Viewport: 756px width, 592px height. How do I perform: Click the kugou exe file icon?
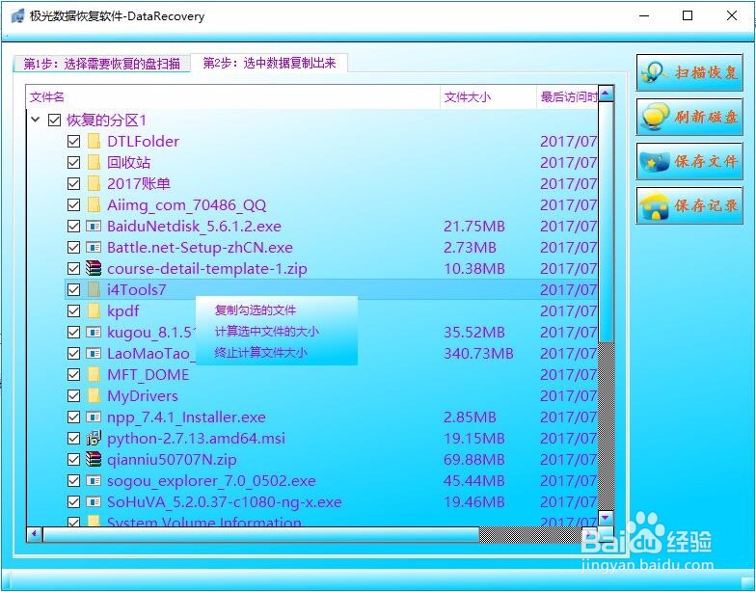tap(94, 332)
